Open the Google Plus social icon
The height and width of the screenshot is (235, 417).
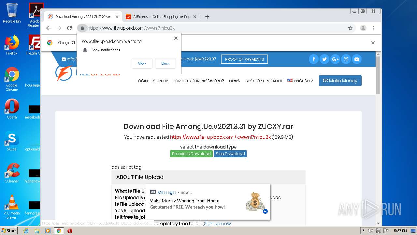coord(335,59)
